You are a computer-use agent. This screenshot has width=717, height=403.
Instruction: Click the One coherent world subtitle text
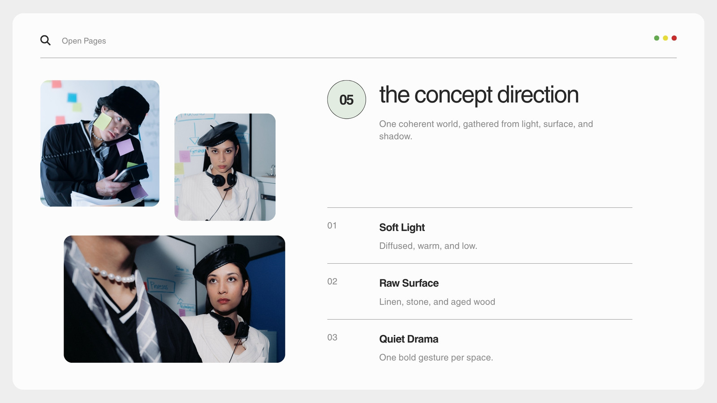coord(486,130)
